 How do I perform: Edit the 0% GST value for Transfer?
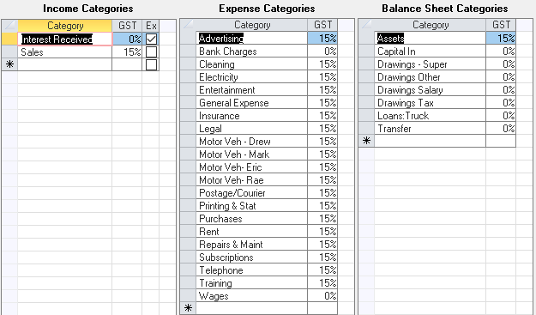coord(501,129)
